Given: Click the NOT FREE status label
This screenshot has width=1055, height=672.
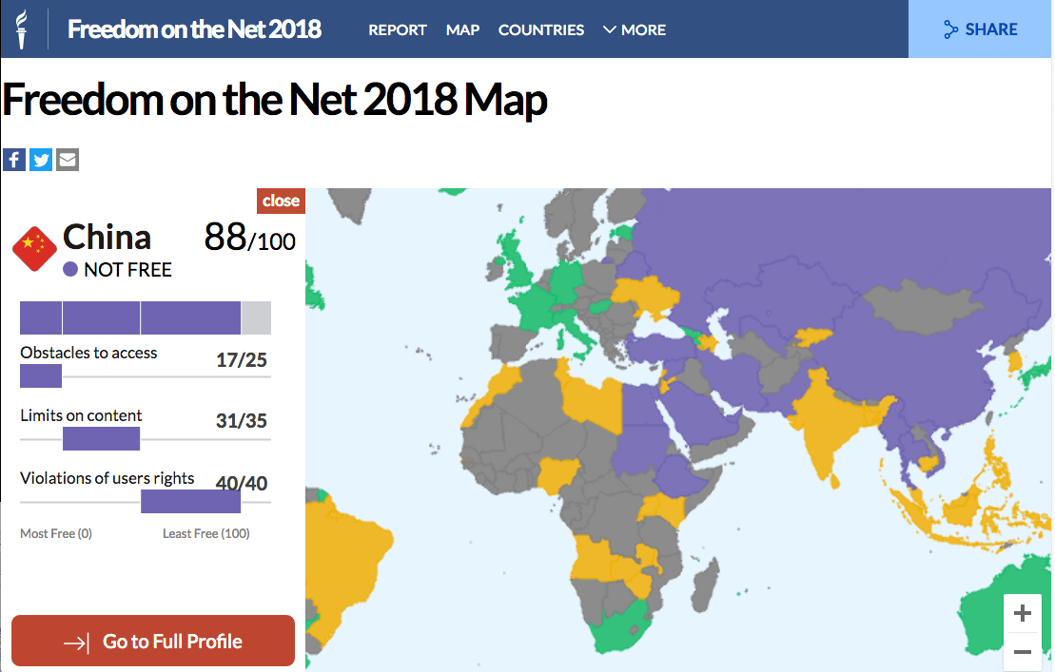Looking at the screenshot, I should click(x=118, y=270).
